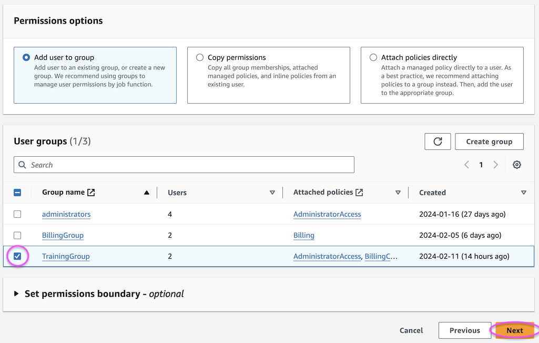Uncheck the TrainingGroup checkbox

(x=17, y=256)
